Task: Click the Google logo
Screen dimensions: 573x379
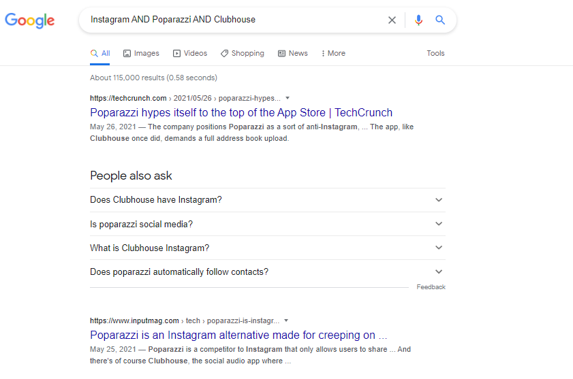Action: 29,20
